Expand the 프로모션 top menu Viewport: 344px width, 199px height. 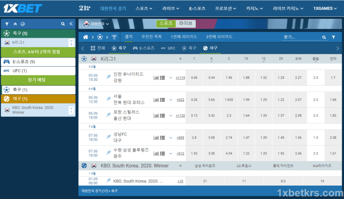[225, 9]
